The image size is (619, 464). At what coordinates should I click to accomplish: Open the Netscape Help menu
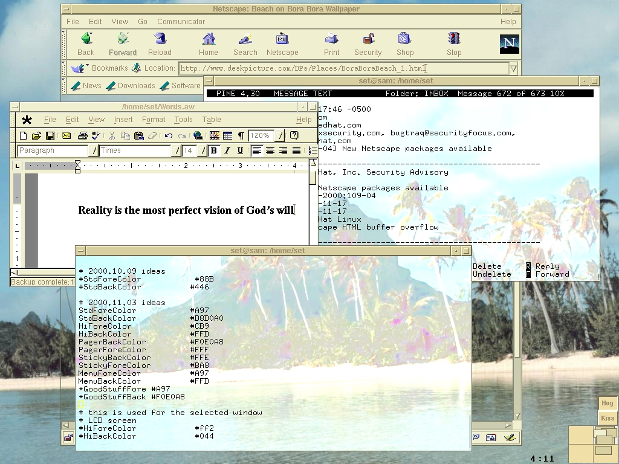508,22
